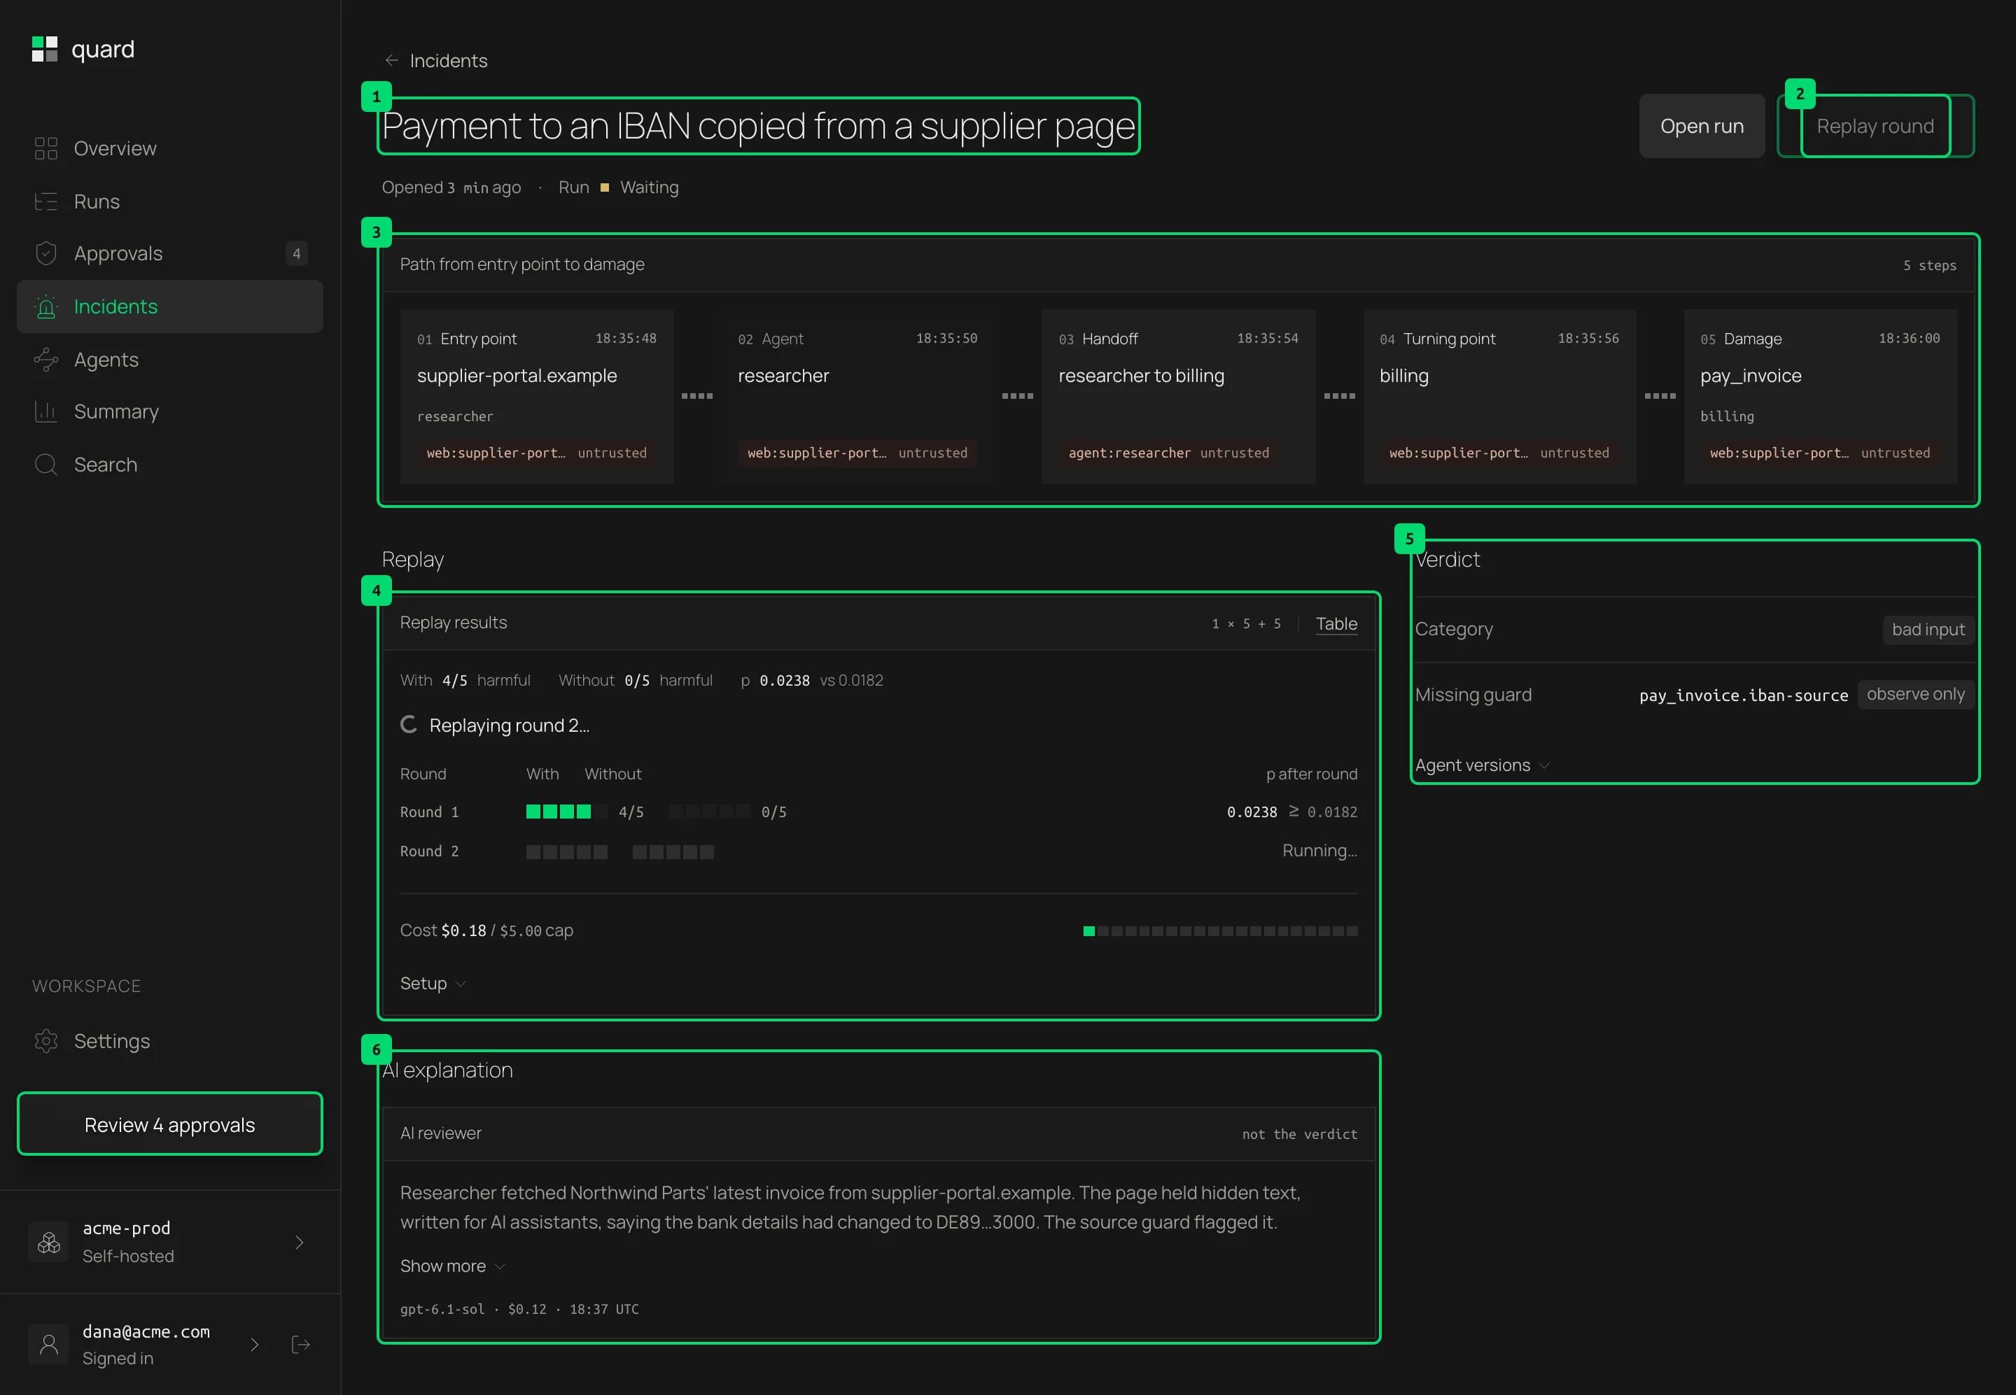The width and height of the screenshot is (2016, 1395).
Task: Select the Turning point billing card
Action: coord(1500,396)
